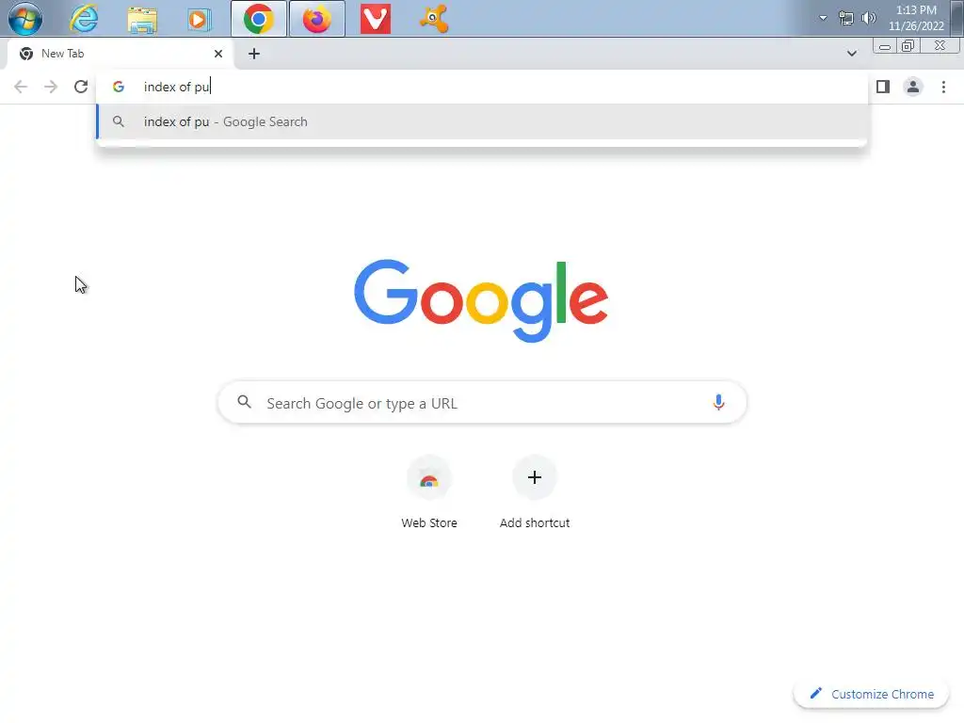Close the New Tab tab
This screenshot has width=964, height=723.
pos(218,54)
